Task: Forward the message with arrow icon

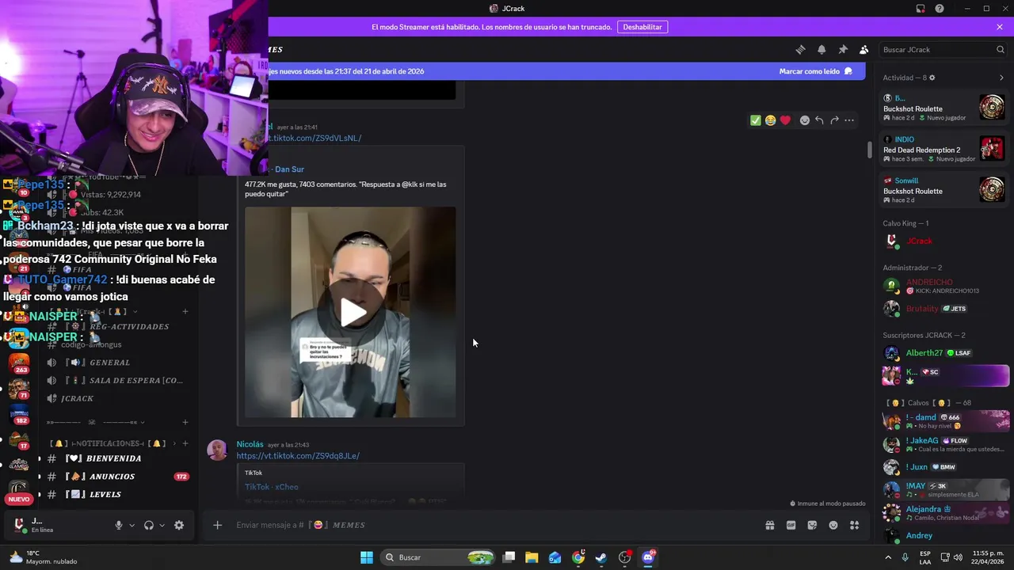Action: [834, 120]
